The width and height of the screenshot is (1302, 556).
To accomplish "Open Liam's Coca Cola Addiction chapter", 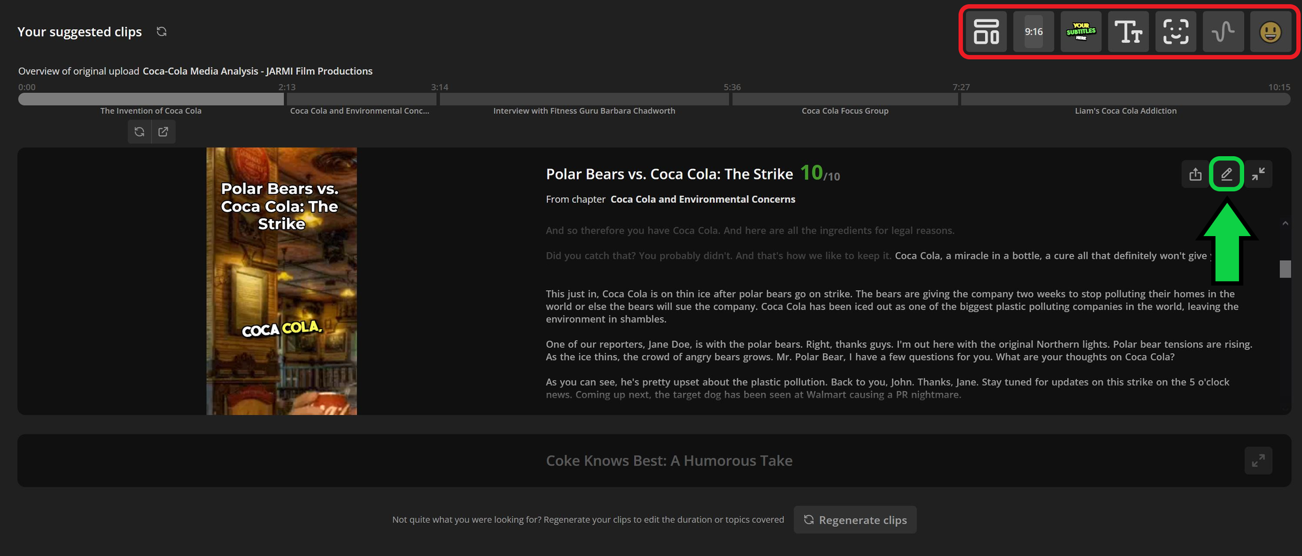I will pos(1126,99).
